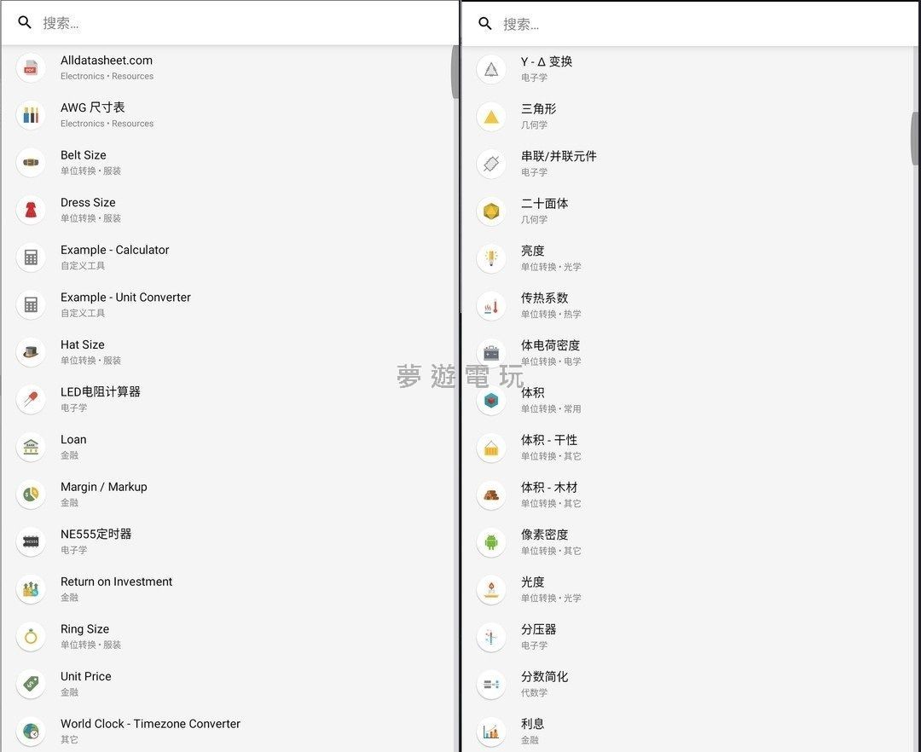Focus the right panel 搜索 search box
921x752 pixels.
[x=699, y=24]
